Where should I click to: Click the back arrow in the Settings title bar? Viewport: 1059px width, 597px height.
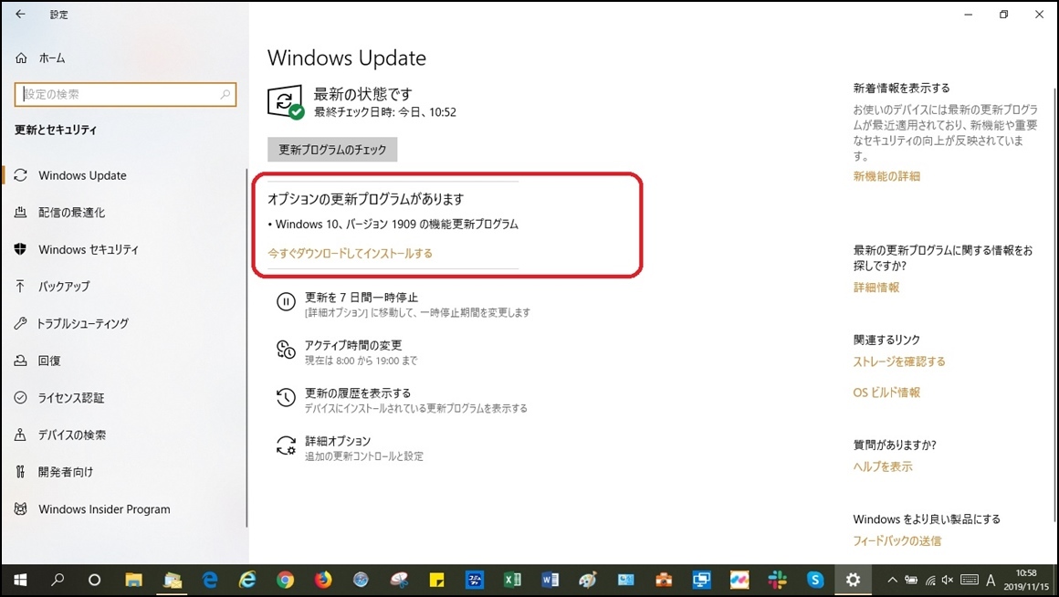(20, 14)
